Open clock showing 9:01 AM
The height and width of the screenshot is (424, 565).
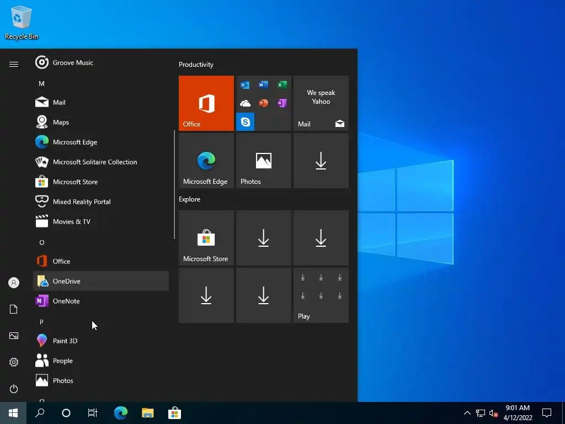click(x=518, y=413)
